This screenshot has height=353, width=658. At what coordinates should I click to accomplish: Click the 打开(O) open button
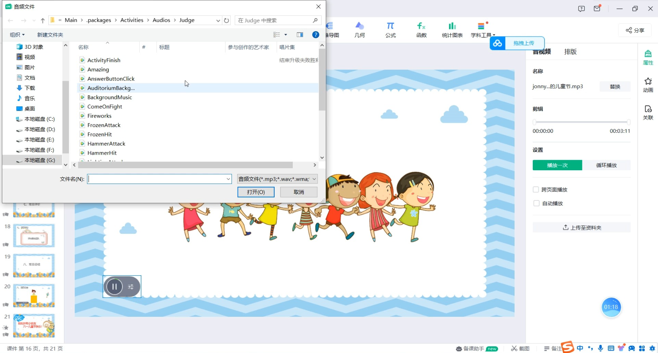coord(256,192)
